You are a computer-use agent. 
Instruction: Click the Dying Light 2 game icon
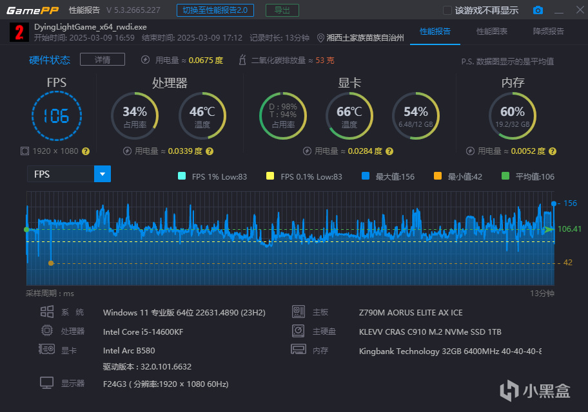point(19,32)
